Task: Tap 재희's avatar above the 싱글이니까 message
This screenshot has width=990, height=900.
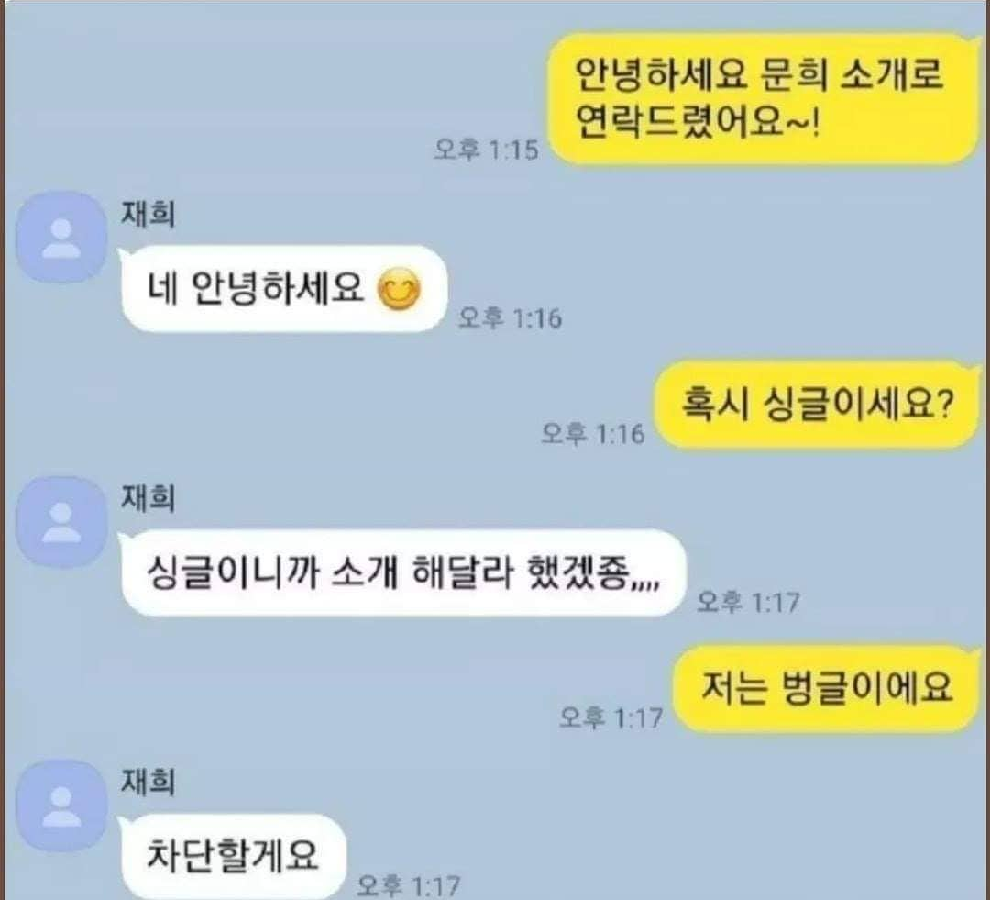Action: [x=61, y=522]
